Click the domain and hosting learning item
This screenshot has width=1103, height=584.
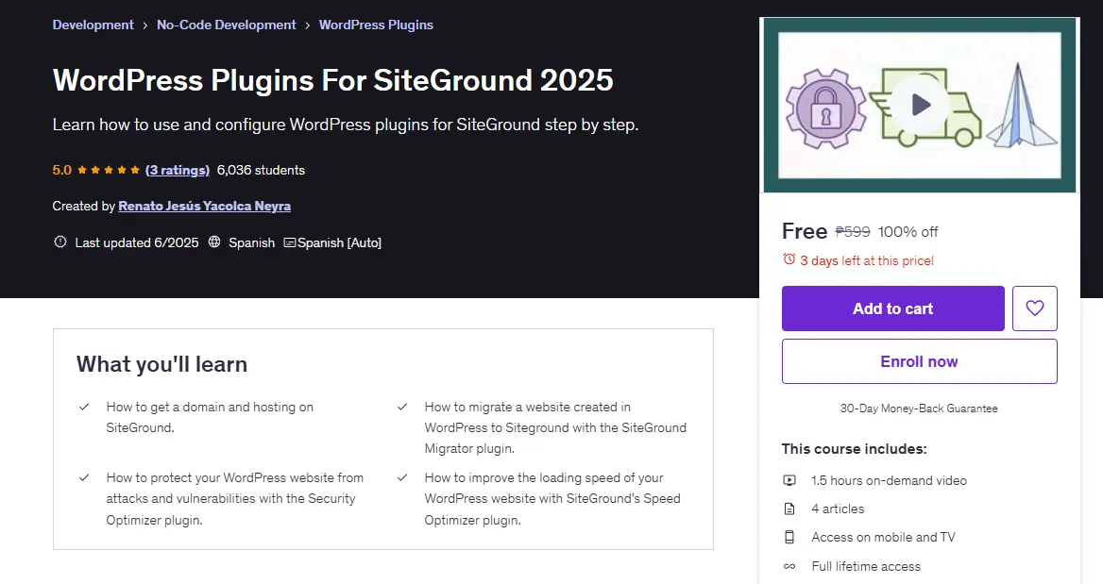click(x=210, y=417)
